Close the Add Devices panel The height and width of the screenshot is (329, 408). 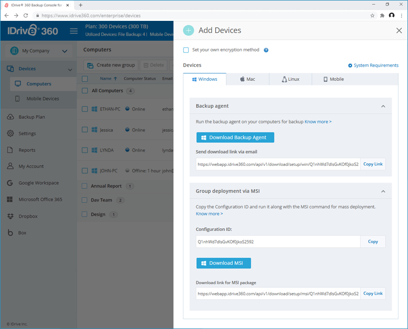(x=399, y=31)
